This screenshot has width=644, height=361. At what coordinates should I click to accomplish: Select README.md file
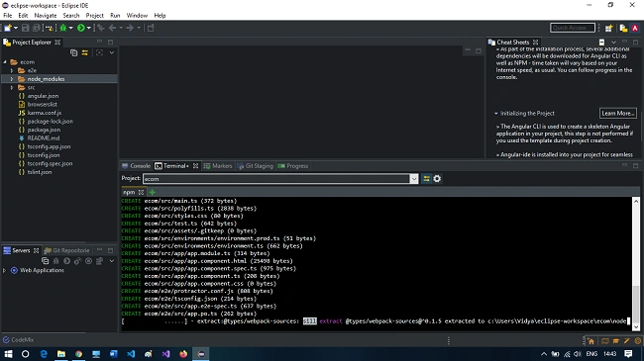pyautogui.click(x=44, y=138)
